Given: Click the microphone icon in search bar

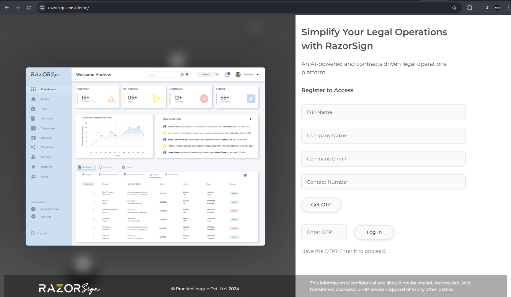Looking at the screenshot, I should tap(187, 74).
